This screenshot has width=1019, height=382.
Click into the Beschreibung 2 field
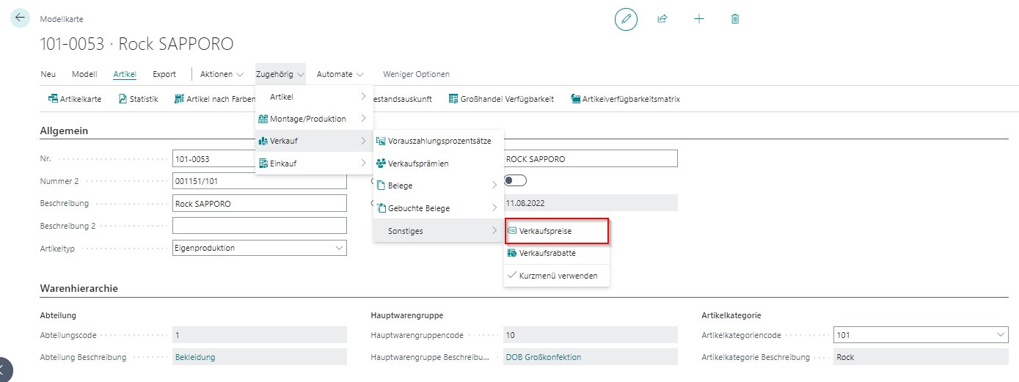pyautogui.click(x=259, y=226)
